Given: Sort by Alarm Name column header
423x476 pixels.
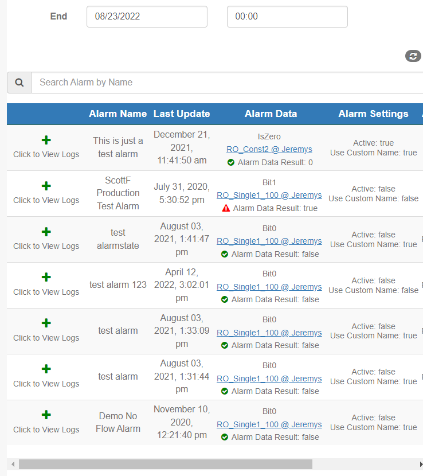Looking at the screenshot, I should point(117,114).
